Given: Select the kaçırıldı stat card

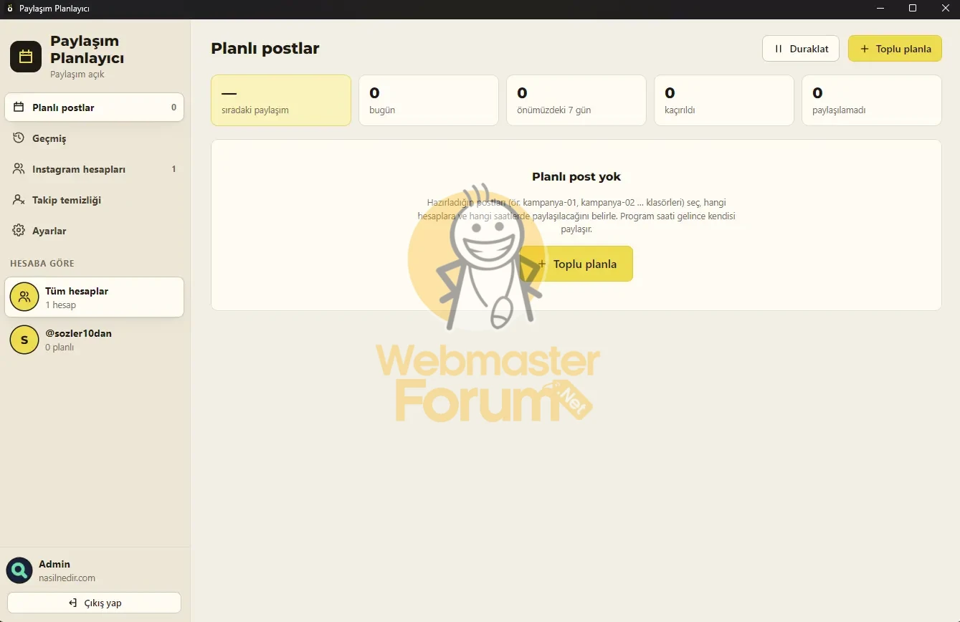Looking at the screenshot, I should tap(724, 100).
